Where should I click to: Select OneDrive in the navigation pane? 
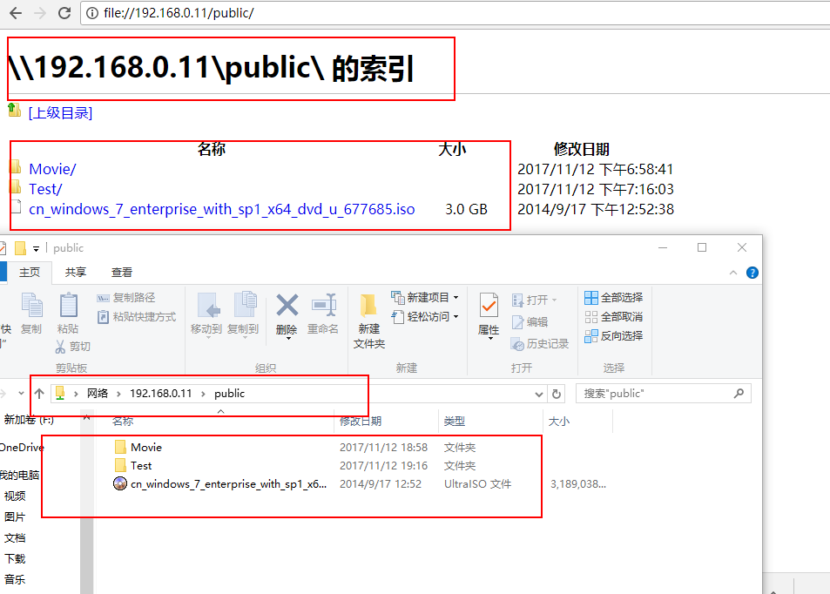point(22,448)
